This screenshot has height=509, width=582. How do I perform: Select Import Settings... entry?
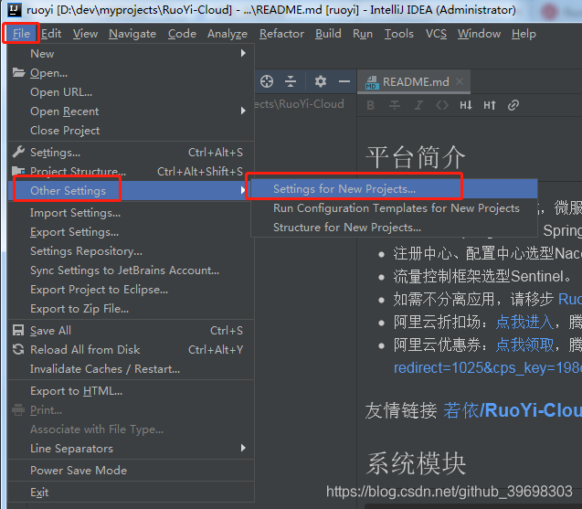pyautogui.click(x=131, y=212)
